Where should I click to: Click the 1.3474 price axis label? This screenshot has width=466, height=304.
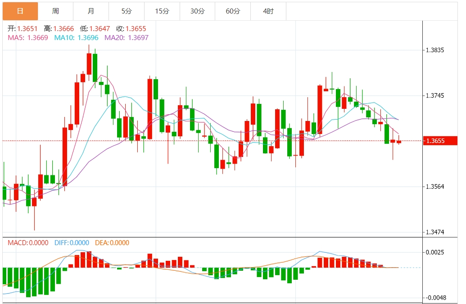tap(435, 232)
